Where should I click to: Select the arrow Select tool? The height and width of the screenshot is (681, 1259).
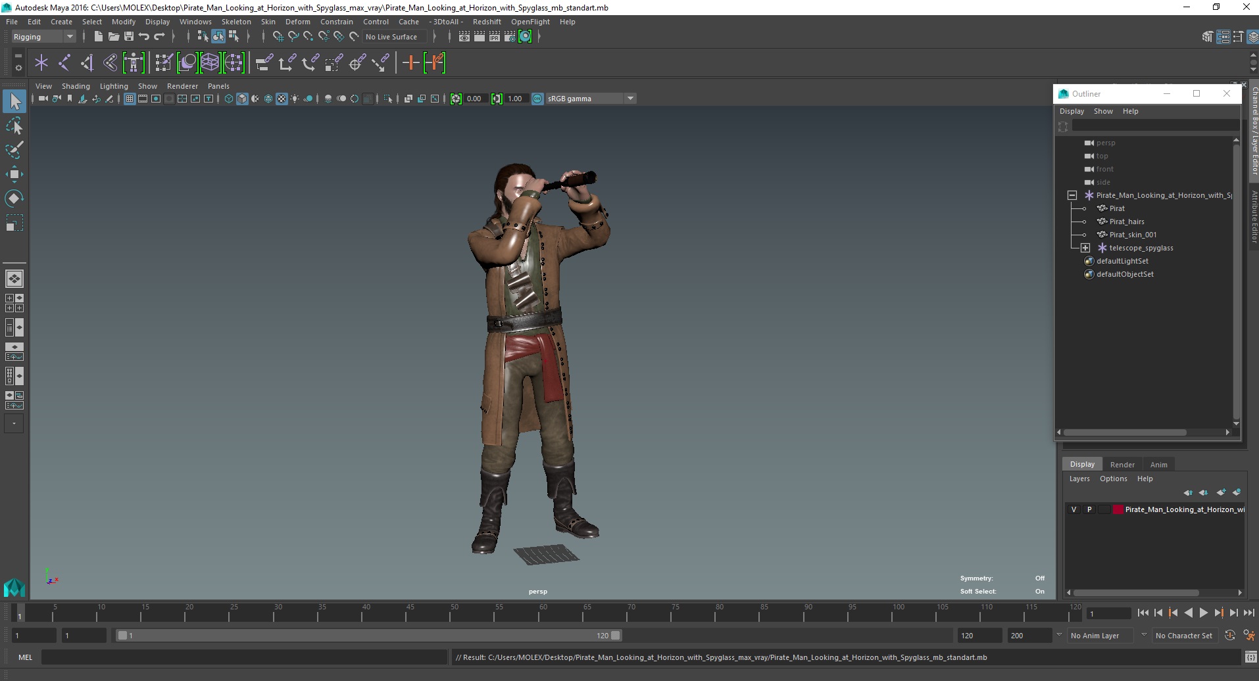point(14,101)
